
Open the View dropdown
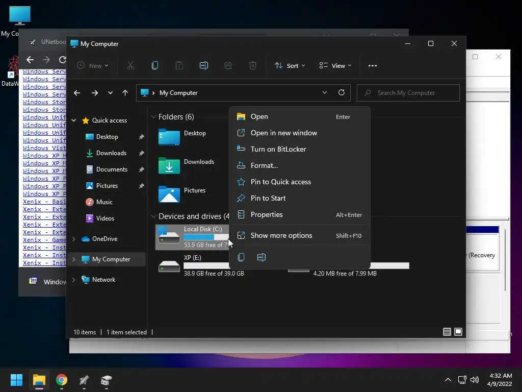[335, 66]
